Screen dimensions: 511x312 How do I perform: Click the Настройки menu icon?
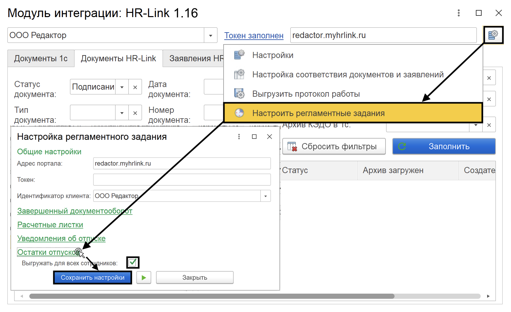tap(239, 55)
